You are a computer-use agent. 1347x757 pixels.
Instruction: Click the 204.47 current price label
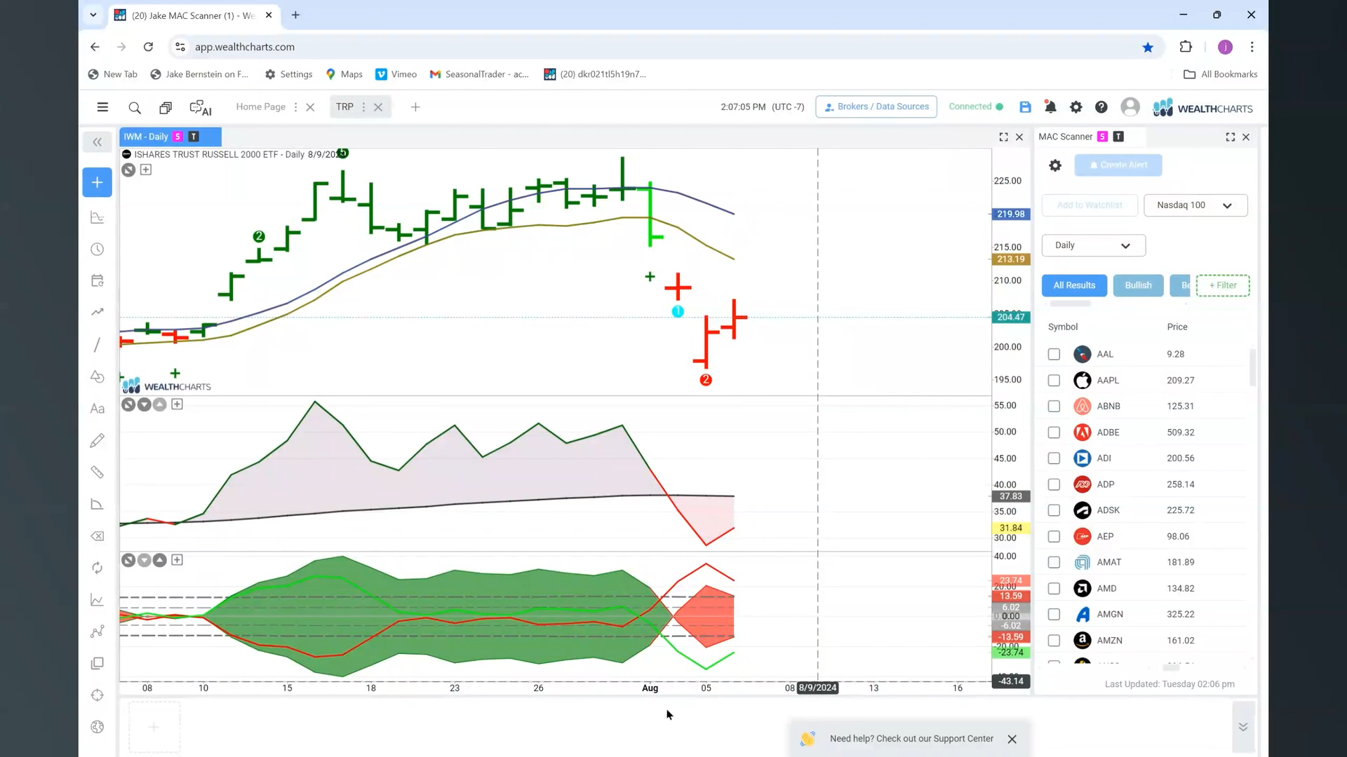coord(1010,318)
